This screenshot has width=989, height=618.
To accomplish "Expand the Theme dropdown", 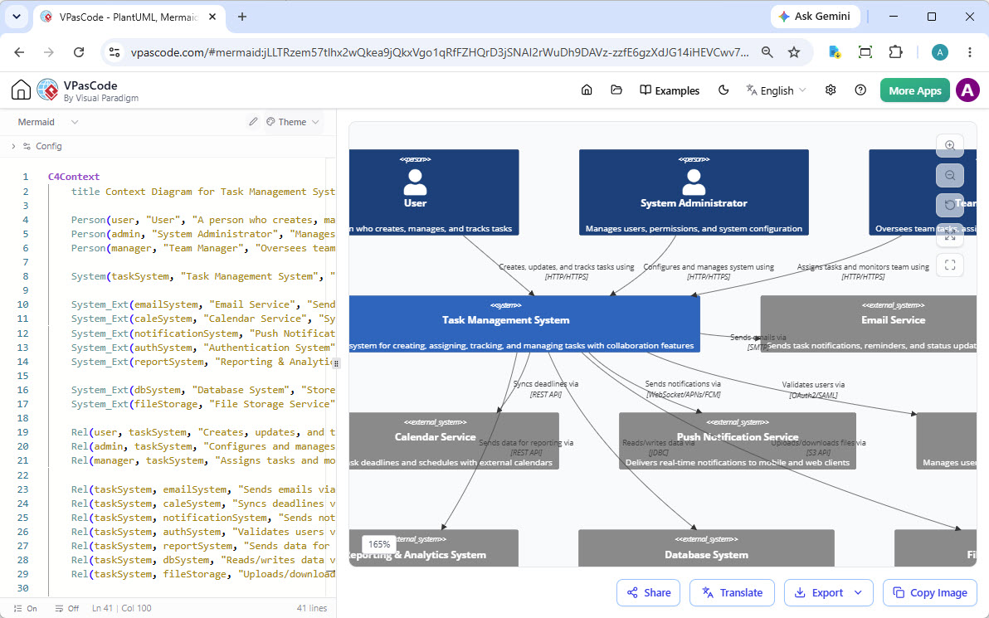I will pos(293,122).
